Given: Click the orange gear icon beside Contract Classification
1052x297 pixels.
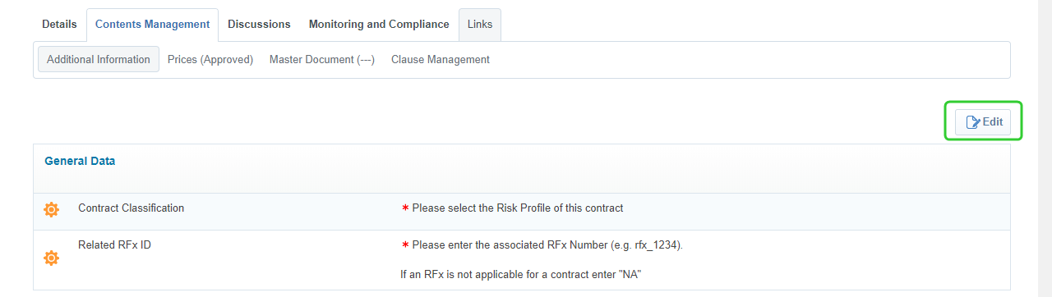Looking at the screenshot, I should pyautogui.click(x=51, y=209).
